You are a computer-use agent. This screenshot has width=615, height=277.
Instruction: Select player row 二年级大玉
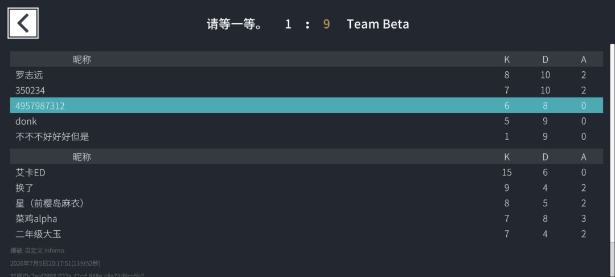tap(306, 234)
